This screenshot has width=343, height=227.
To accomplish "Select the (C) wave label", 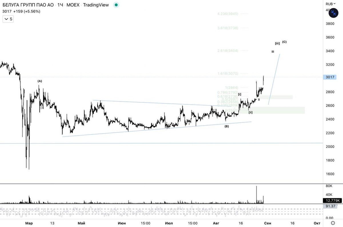I will (284, 42).
